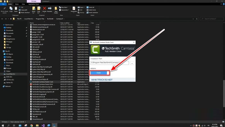
Task: Select FFOutput folder in the navigation pane
Action: click(9, 42)
